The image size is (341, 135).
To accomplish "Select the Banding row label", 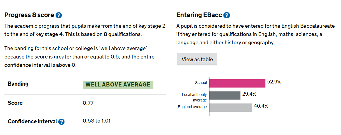I will click(18, 84).
